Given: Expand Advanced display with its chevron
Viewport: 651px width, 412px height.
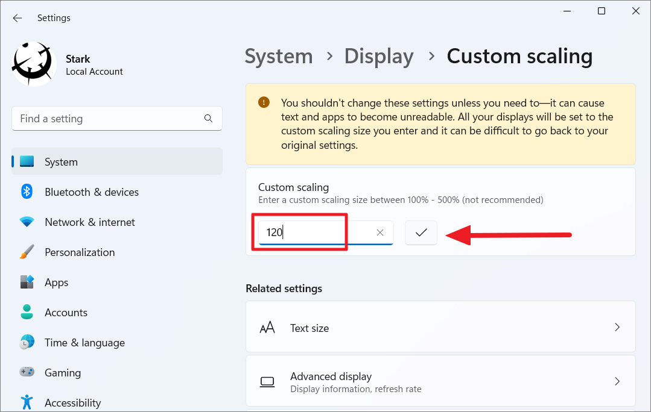Looking at the screenshot, I should click(x=617, y=381).
